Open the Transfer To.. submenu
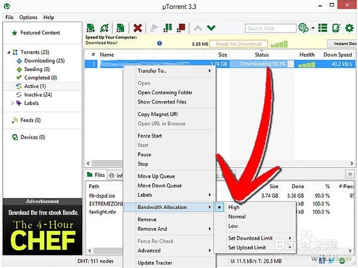This screenshot has width=358, height=268. coord(169,71)
